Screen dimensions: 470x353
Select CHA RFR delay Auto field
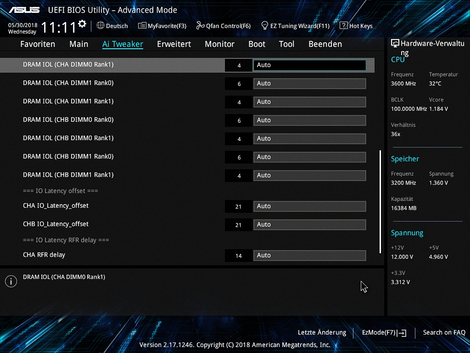310,256
